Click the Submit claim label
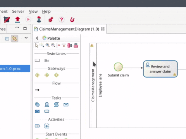The height and width of the screenshot is (139, 186). click(x=118, y=75)
